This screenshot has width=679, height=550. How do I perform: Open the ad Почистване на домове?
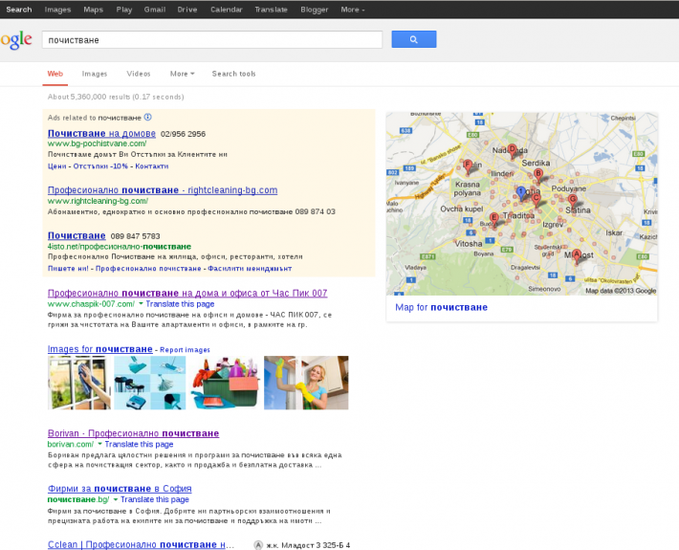coord(101,133)
